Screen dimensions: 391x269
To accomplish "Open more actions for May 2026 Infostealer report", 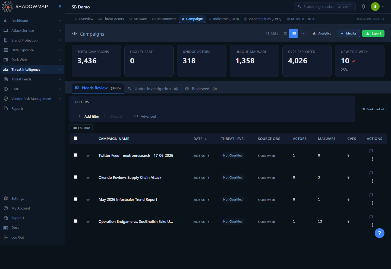I will click(372, 203).
